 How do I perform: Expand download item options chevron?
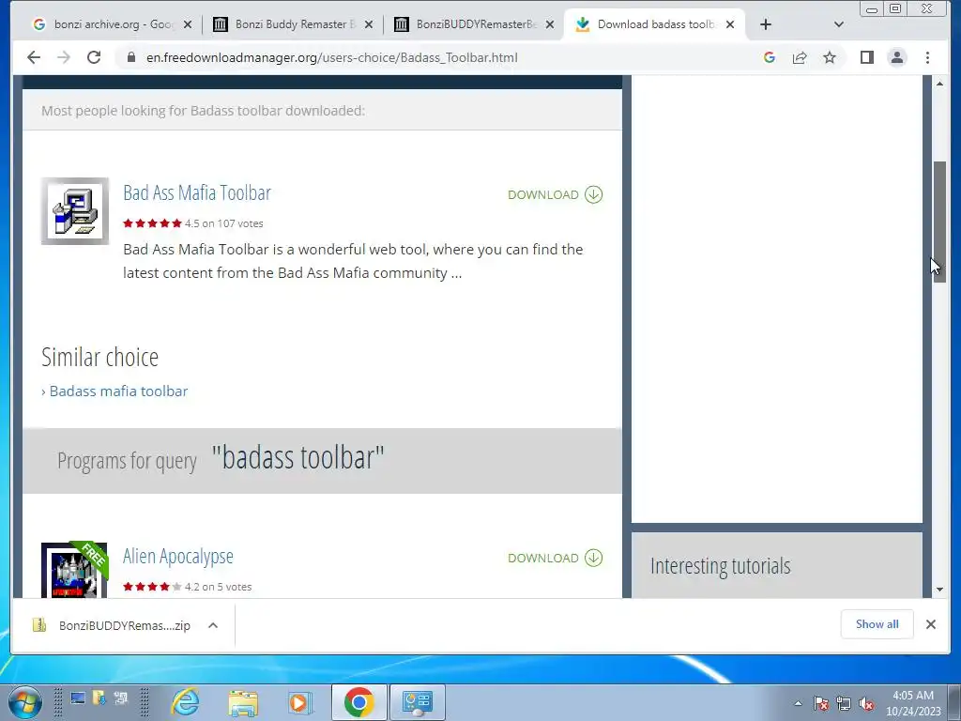point(213,625)
